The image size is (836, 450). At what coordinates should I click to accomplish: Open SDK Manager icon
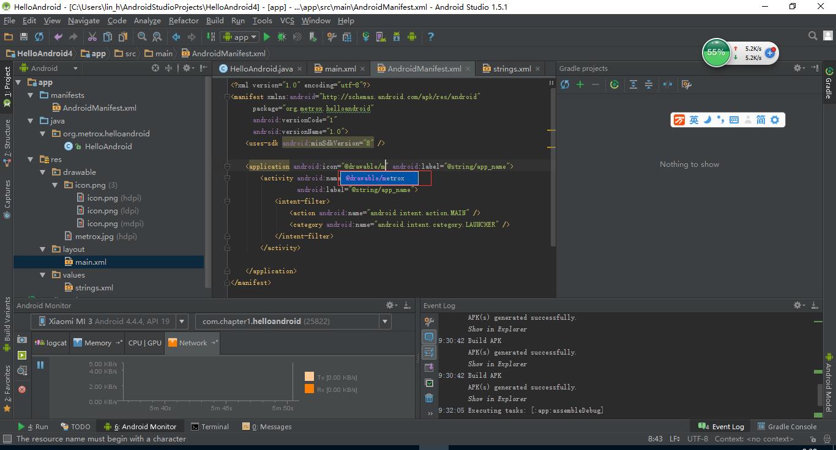[397, 37]
